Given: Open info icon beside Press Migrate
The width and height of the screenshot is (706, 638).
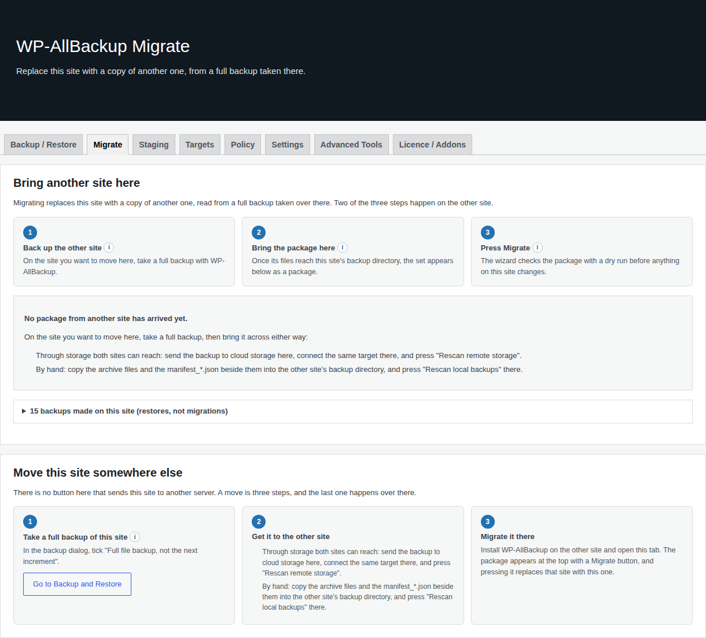Looking at the screenshot, I should [x=538, y=248].
